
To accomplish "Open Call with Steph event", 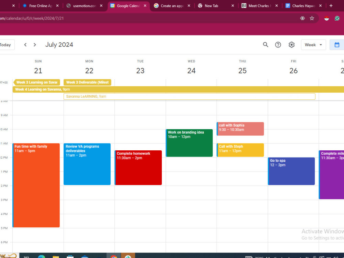I will tap(240, 150).
